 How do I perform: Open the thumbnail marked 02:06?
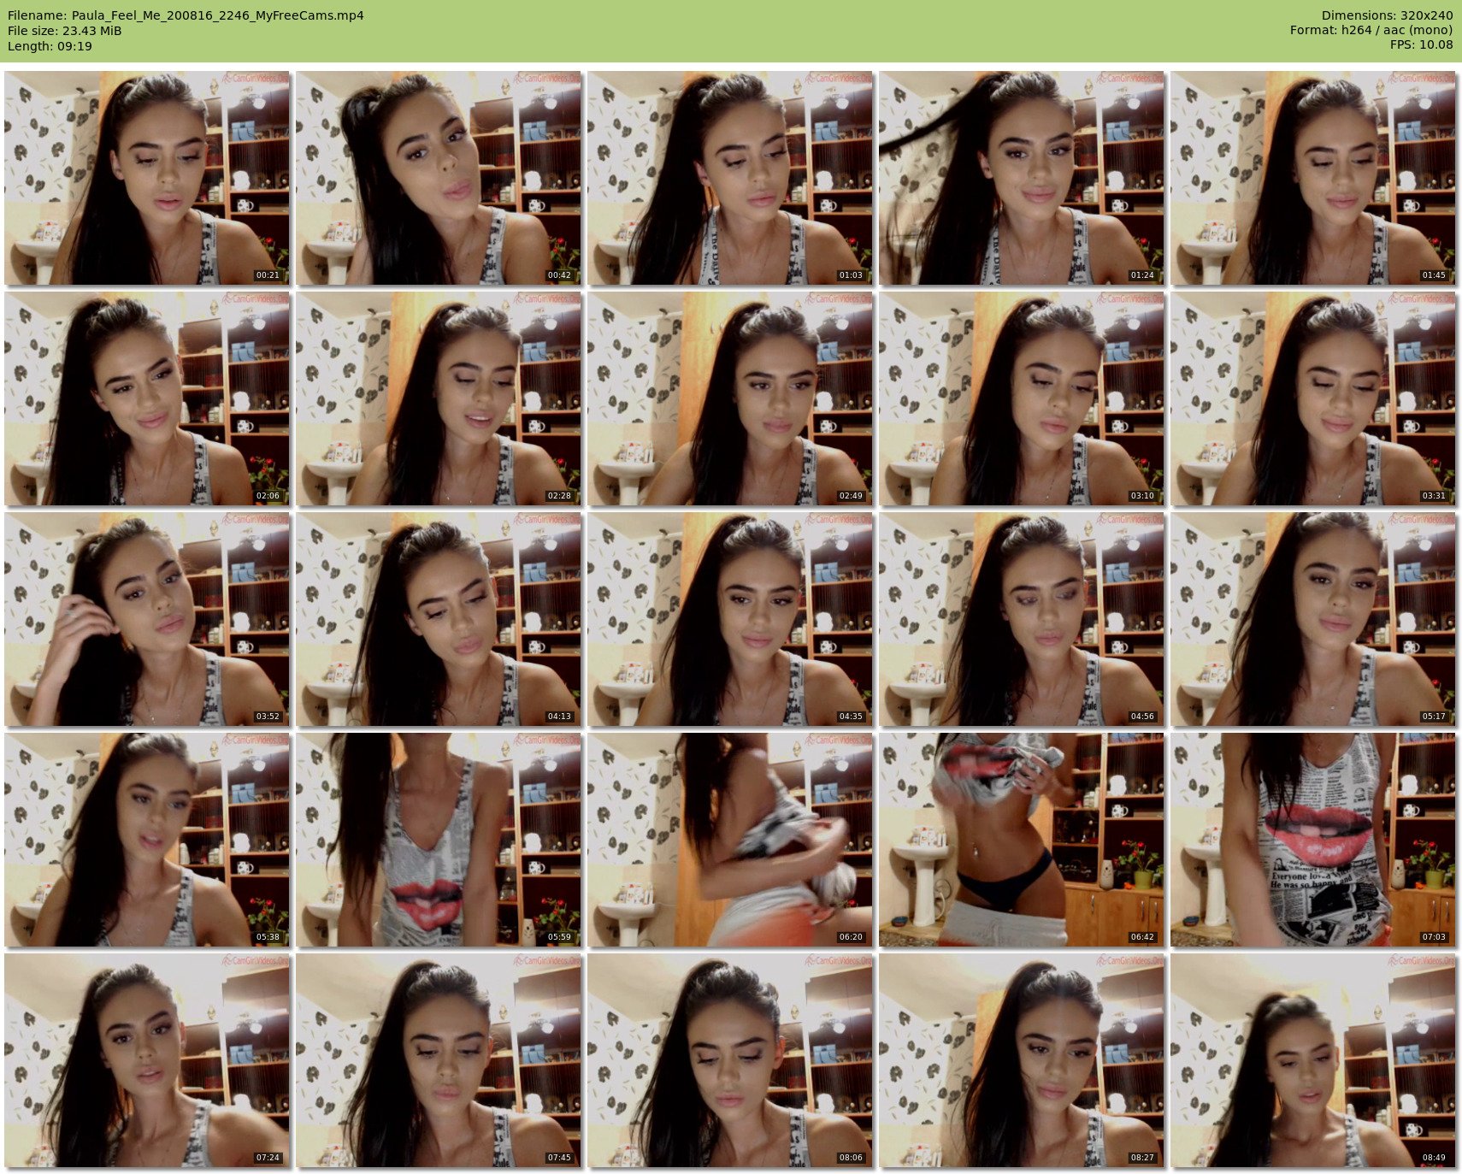(x=147, y=398)
